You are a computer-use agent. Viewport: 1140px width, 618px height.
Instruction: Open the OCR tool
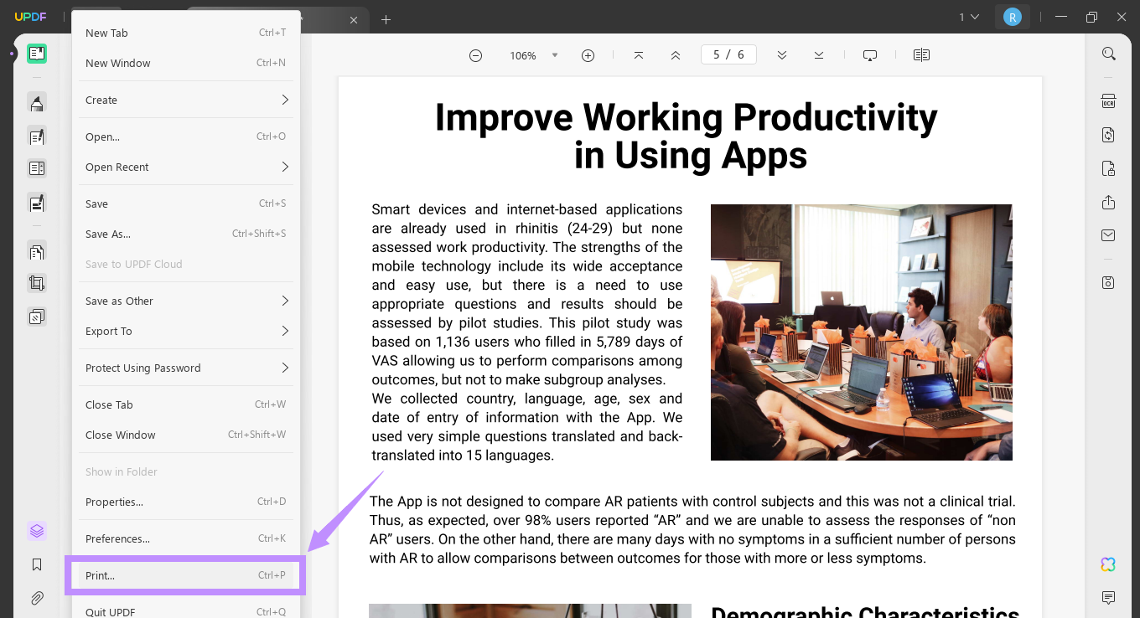[x=1108, y=100]
